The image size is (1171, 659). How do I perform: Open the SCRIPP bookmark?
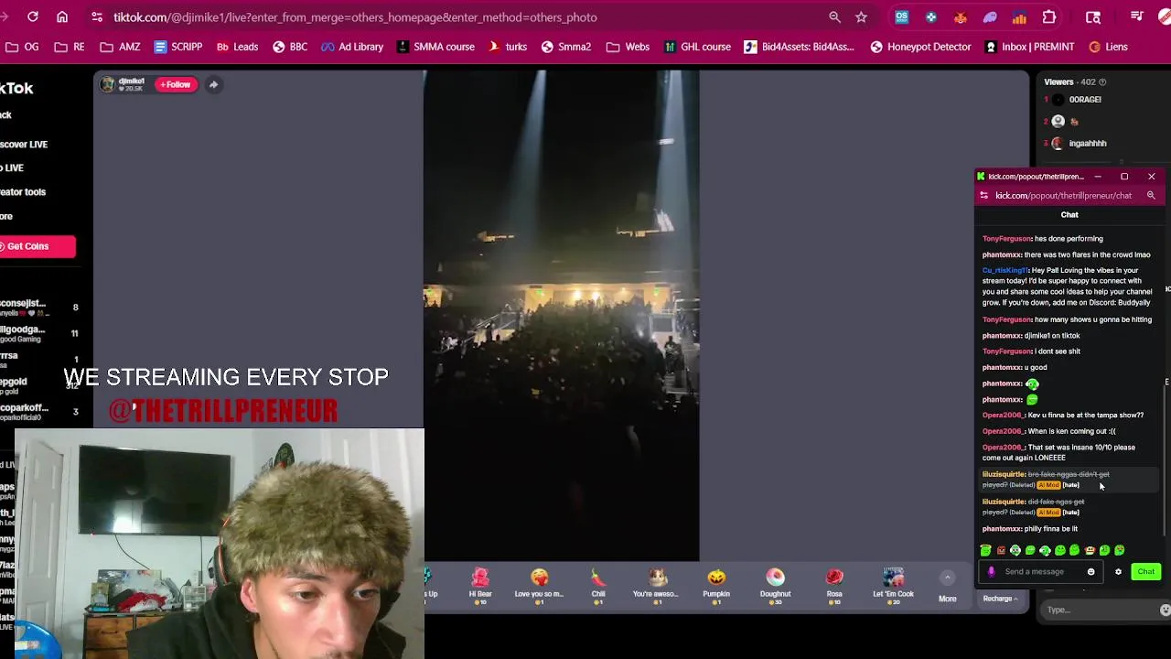point(178,47)
